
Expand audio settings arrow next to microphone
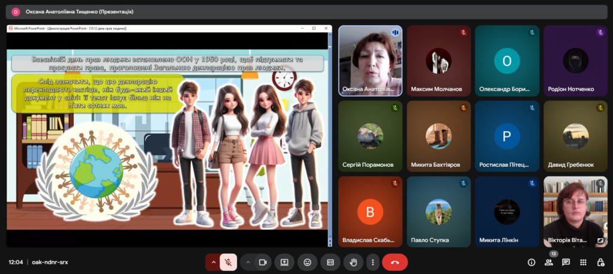[x=213, y=262]
